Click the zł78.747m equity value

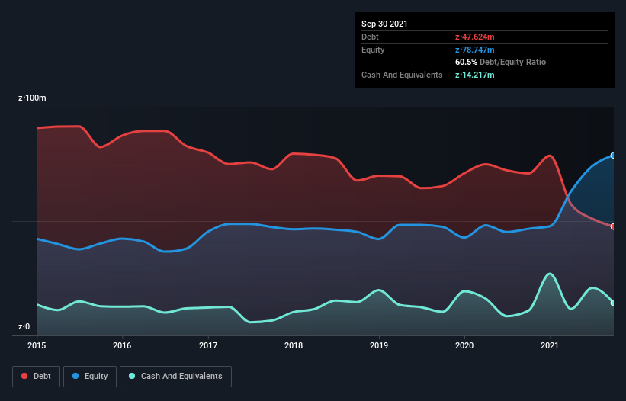point(475,50)
